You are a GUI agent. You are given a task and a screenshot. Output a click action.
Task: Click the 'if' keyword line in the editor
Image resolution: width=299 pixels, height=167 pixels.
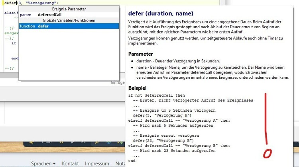click(x=14, y=43)
